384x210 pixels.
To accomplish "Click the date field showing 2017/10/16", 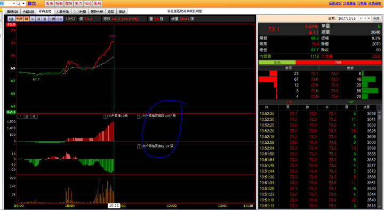I will (348, 18).
